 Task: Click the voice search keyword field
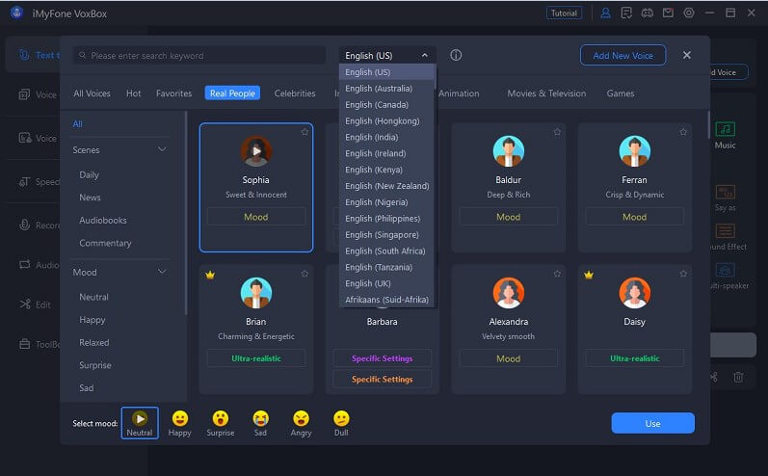point(199,55)
